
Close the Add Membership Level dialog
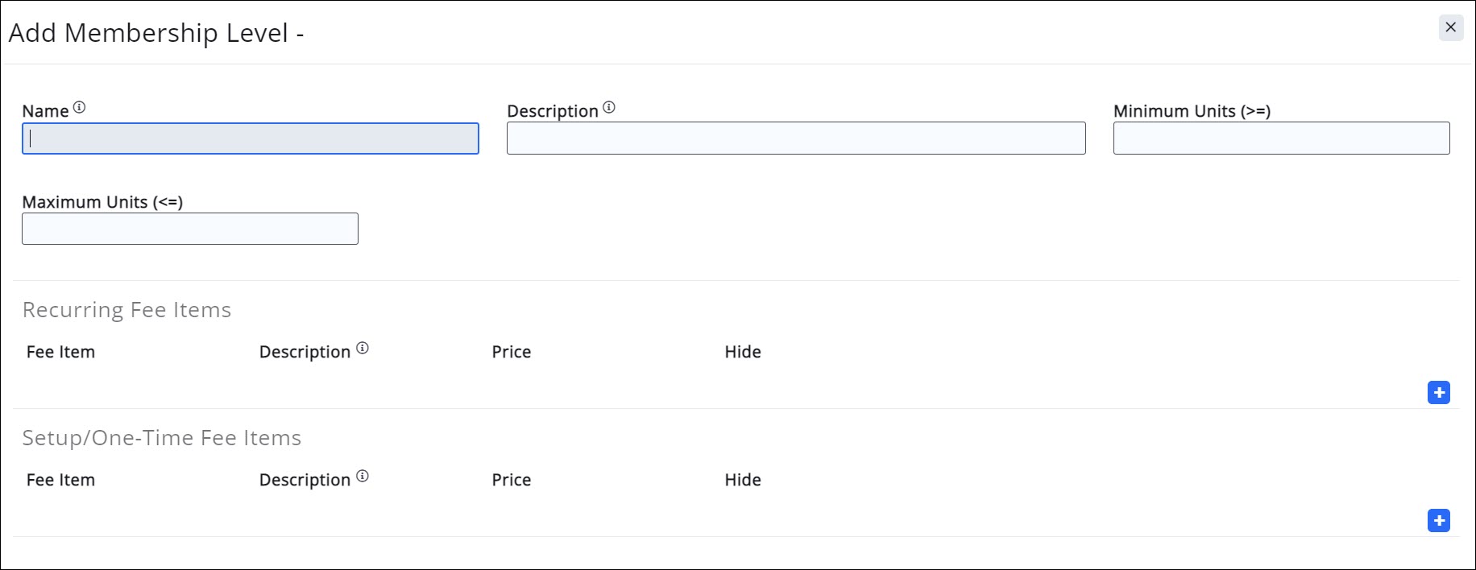[x=1450, y=27]
